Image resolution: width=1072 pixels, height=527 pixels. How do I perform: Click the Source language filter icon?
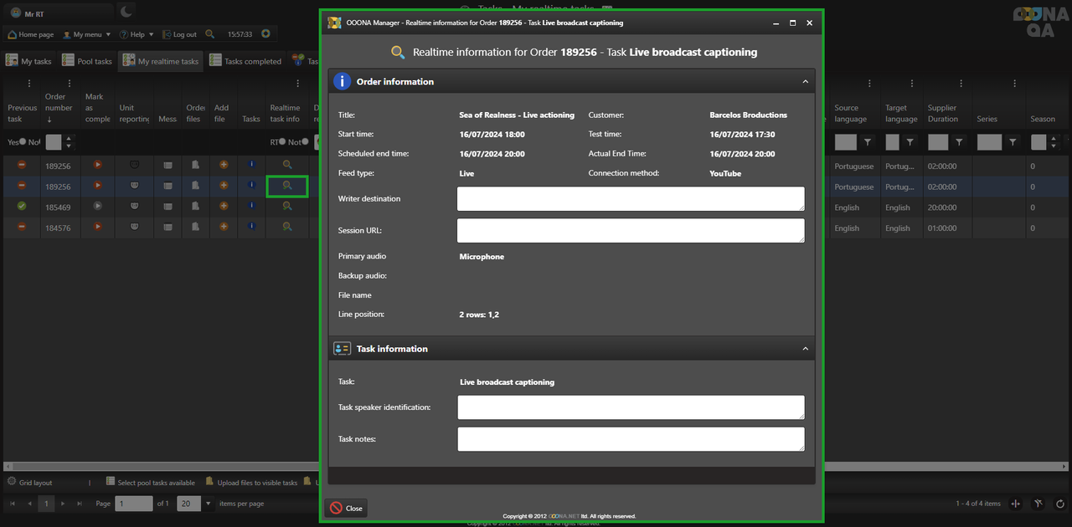pyautogui.click(x=868, y=142)
